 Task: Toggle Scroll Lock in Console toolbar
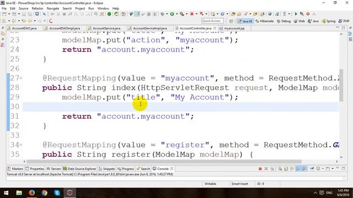point(286,169)
